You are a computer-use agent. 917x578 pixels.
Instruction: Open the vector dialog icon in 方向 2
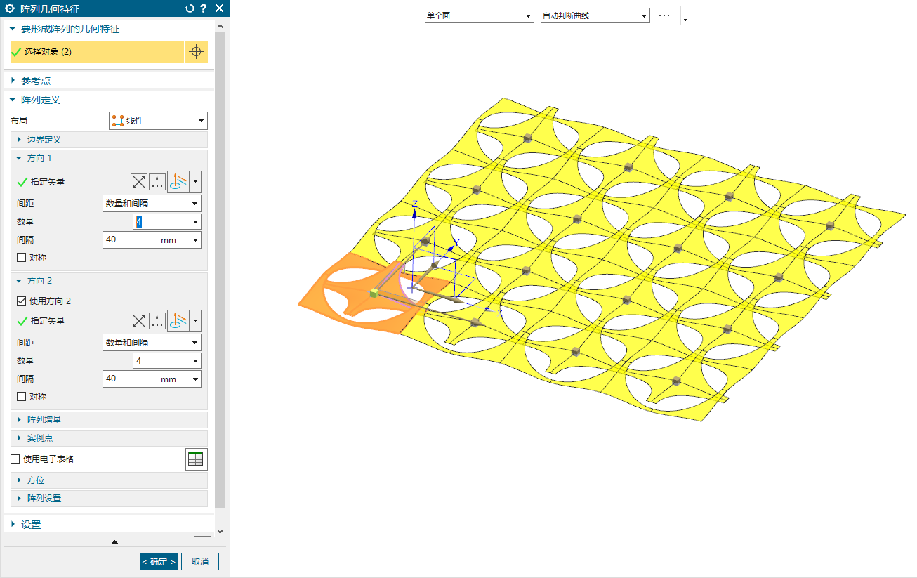(x=157, y=321)
